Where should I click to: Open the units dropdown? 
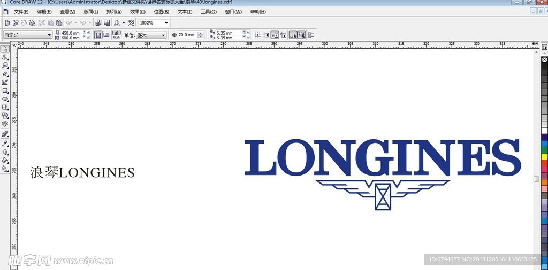(163, 35)
